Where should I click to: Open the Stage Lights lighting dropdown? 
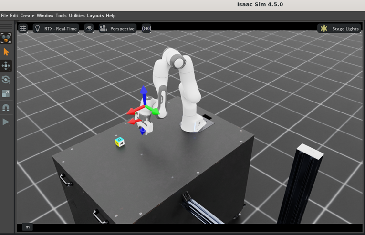[339, 29]
